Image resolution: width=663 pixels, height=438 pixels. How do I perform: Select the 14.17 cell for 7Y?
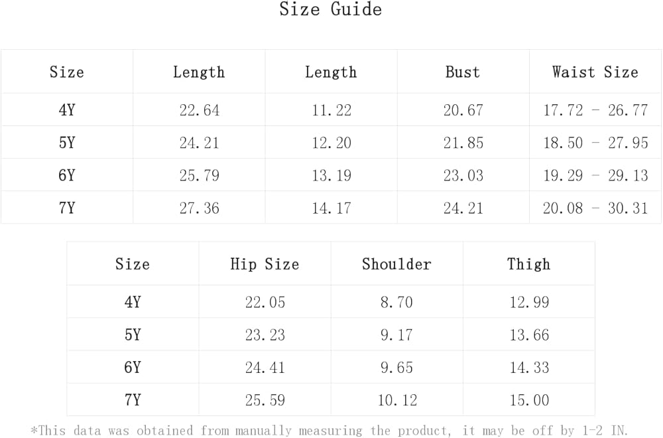(x=331, y=208)
